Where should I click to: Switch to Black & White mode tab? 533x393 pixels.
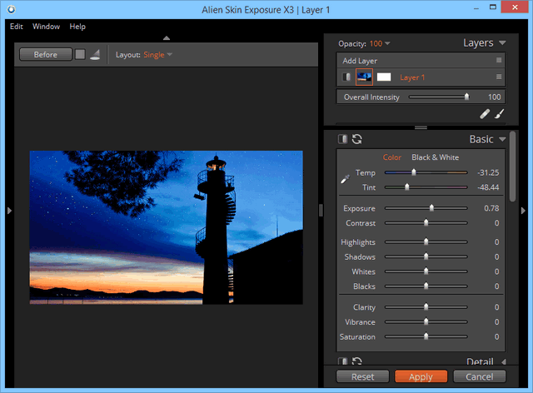point(435,157)
